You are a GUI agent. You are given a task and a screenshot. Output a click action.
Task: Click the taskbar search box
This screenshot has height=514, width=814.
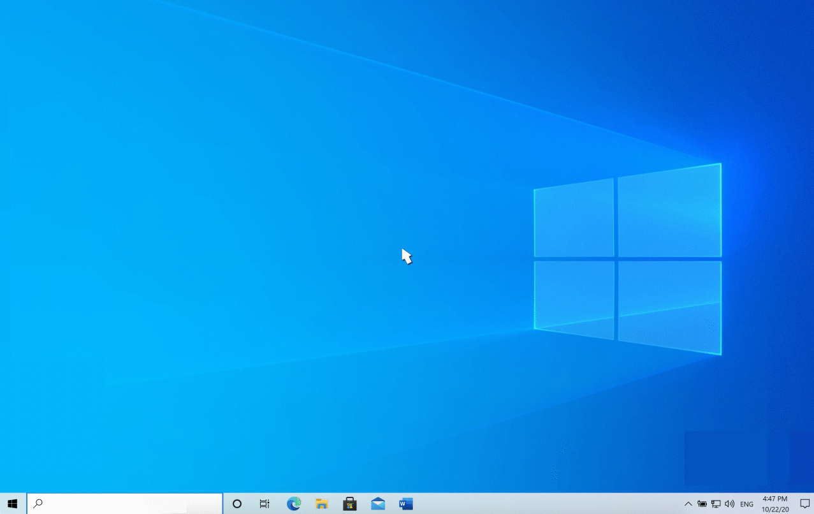[x=125, y=504]
